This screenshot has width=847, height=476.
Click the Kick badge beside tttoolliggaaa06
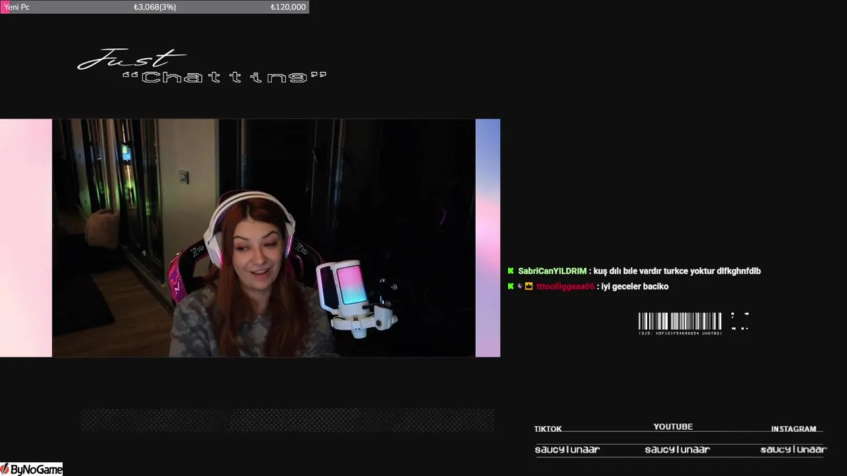[x=510, y=286]
